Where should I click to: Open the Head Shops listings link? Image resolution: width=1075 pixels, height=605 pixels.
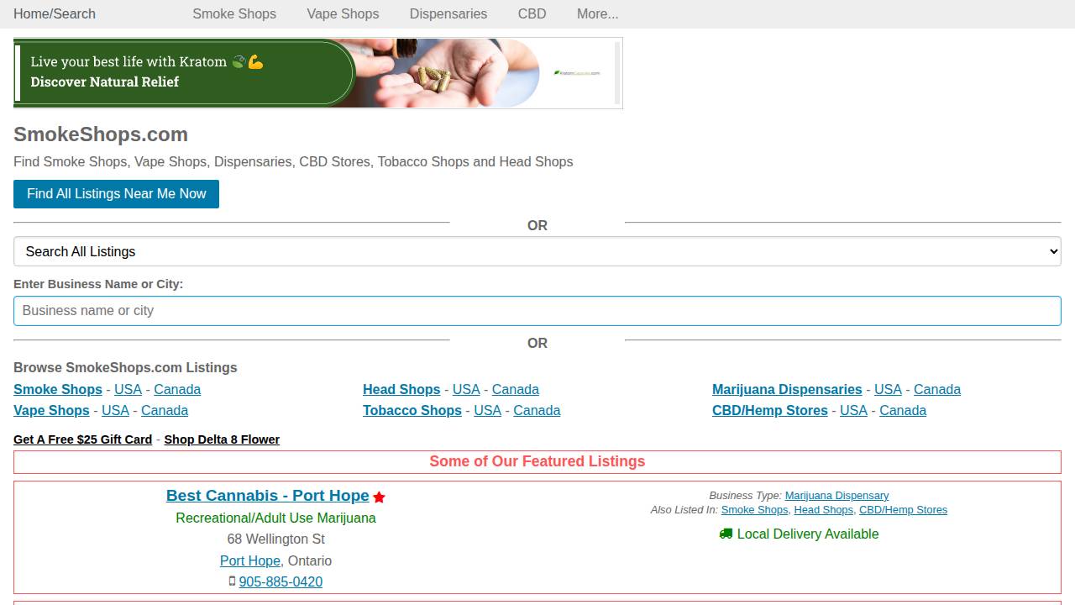[401, 389]
